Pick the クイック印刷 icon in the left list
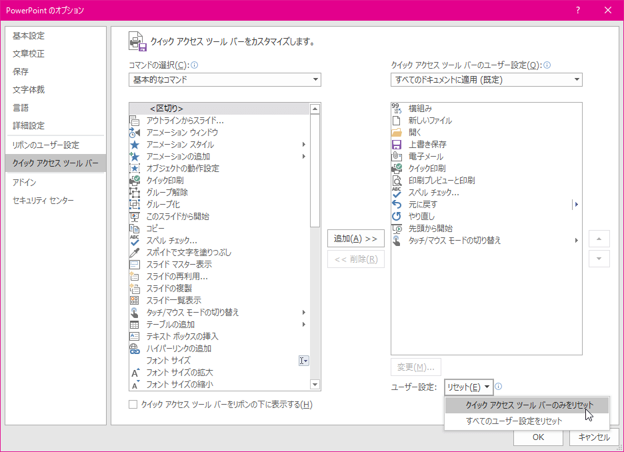The width and height of the screenshot is (624, 452). coord(135,180)
